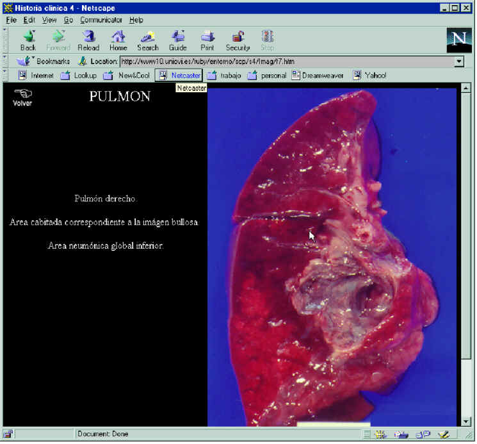Click the Guide toolbar icon
The height and width of the screenshot is (444, 477).
point(177,39)
